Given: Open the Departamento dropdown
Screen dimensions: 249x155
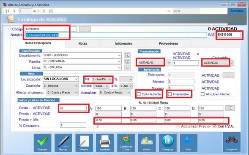Looking at the screenshot, I should (x=119, y=55).
